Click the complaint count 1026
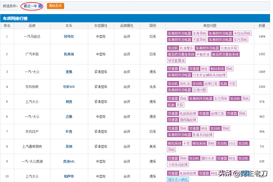This screenshot has height=182, width=273. point(262,87)
